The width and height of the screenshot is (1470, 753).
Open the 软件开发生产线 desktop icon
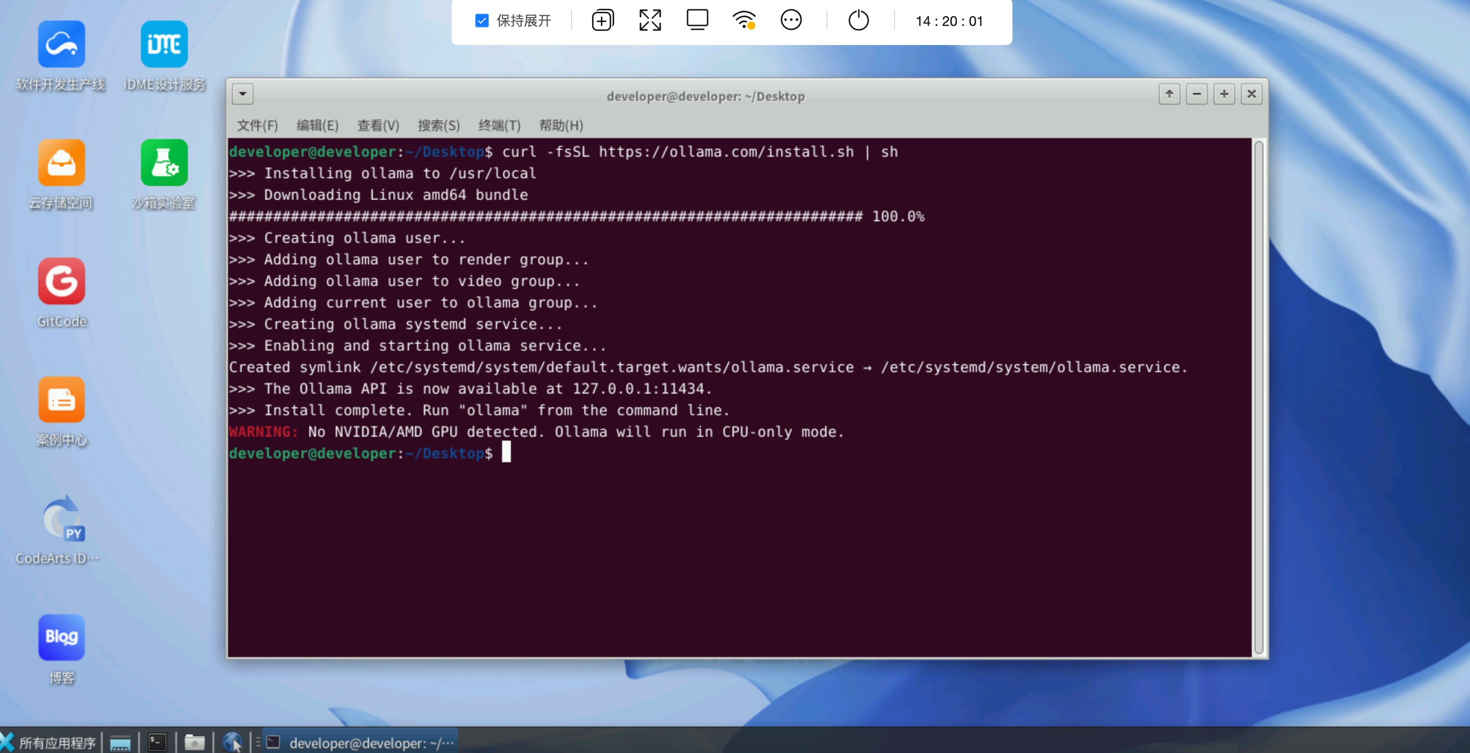61,45
